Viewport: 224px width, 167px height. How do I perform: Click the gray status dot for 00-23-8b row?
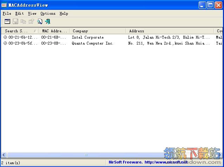tap(5, 43)
